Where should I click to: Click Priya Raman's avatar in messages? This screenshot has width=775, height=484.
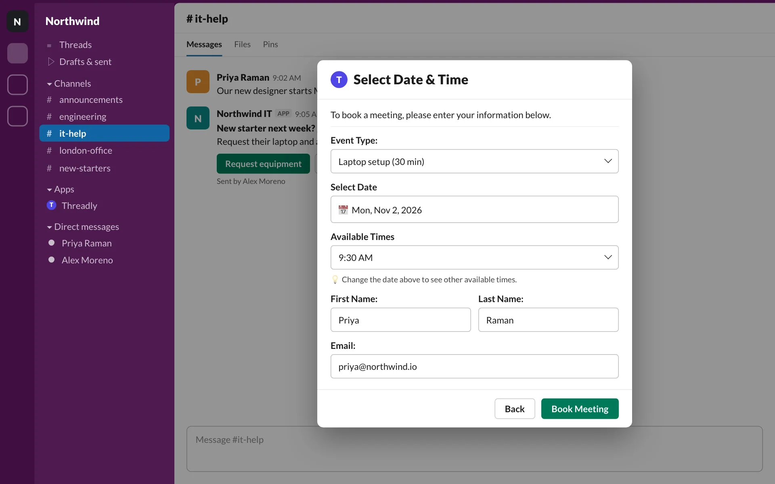198,81
